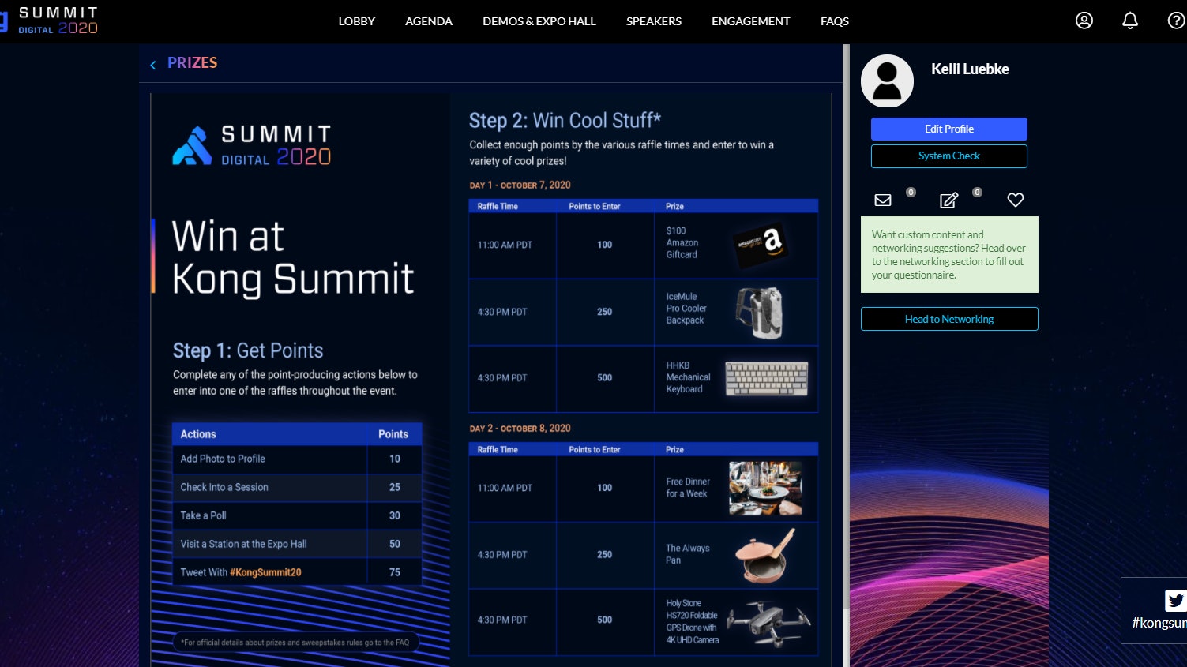
Task: Run the System Check button
Action: click(x=948, y=156)
